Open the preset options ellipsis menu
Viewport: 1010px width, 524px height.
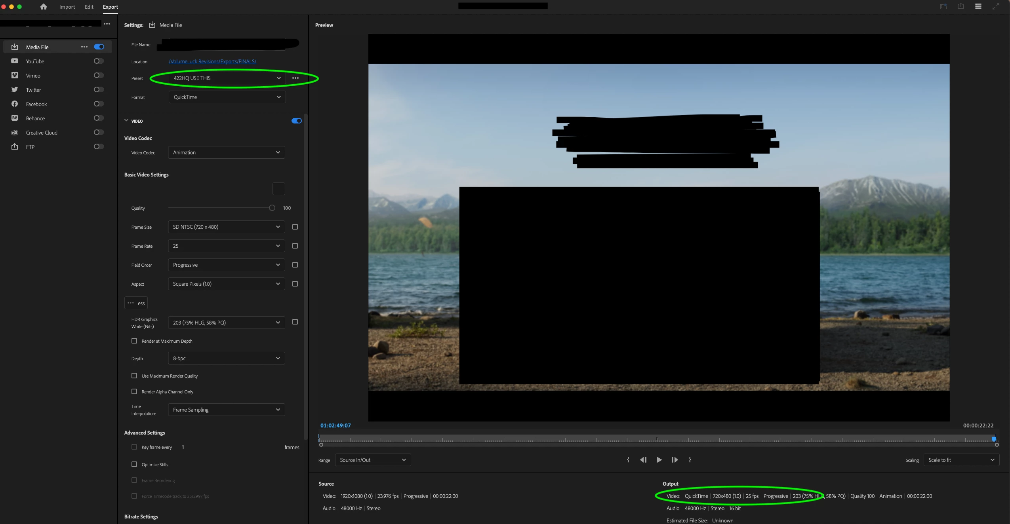coord(295,78)
